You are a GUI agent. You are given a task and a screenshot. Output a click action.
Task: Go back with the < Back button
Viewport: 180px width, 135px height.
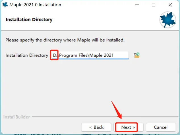tap(96, 127)
